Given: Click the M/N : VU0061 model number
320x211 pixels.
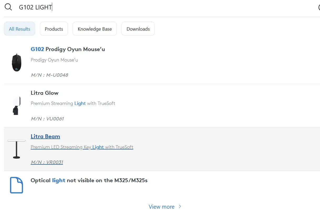Looking at the screenshot, I should [47, 119].
